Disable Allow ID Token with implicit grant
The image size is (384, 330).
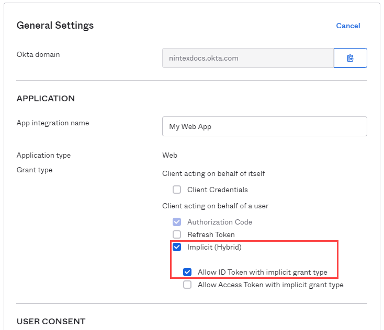click(x=187, y=272)
